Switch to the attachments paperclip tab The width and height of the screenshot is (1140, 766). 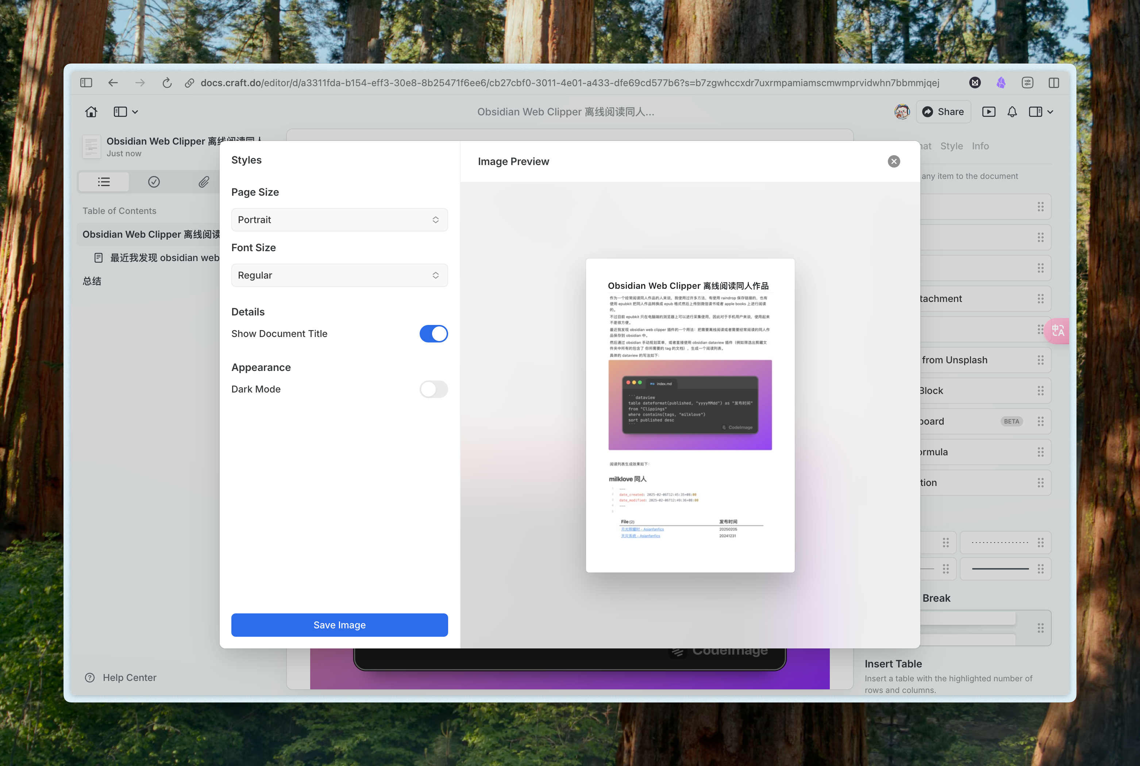[x=204, y=182]
